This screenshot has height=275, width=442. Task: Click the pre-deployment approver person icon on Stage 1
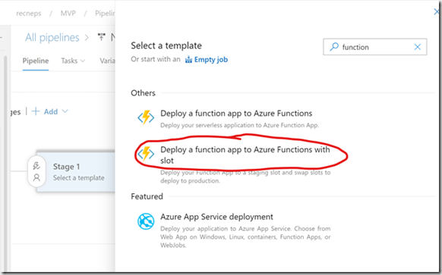[x=36, y=178]
